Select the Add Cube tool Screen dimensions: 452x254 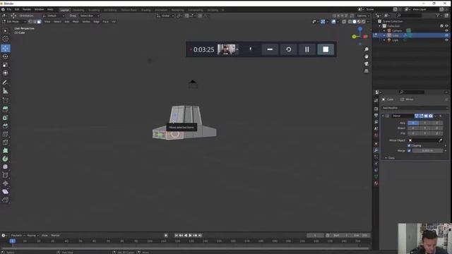click(x=5, y=100)
